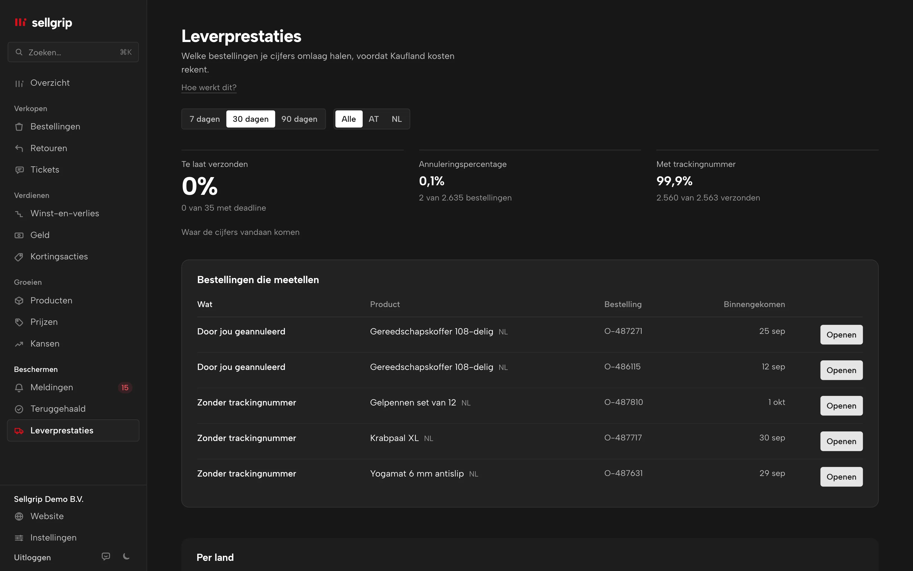Toggle dark mode with the moon icon
The height and width of the screenshot is (571, 913).
tap(127, 556)
